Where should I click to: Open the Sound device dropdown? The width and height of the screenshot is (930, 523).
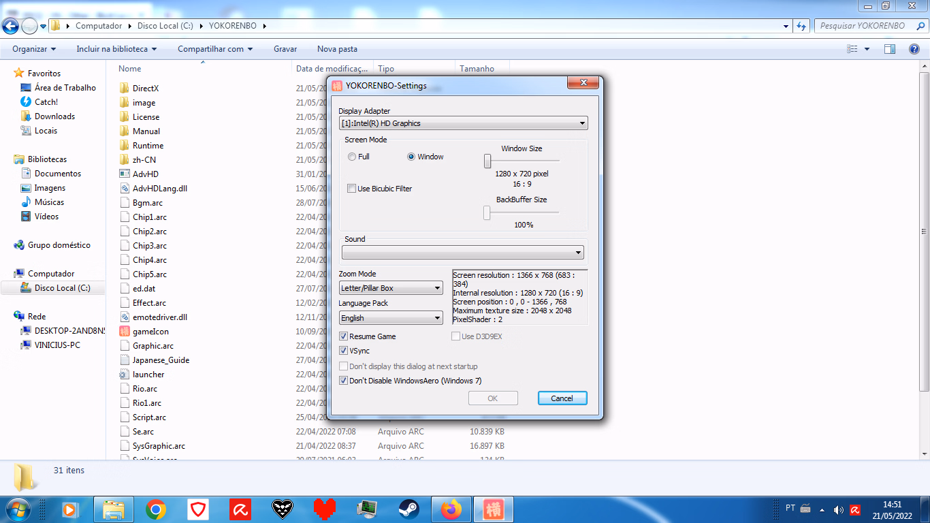tap(463, 253)
